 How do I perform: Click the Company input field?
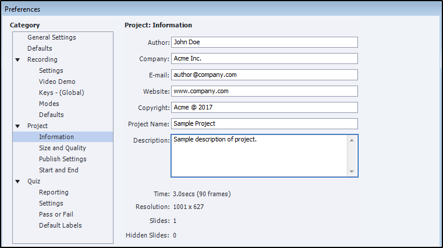coord(264,58)
